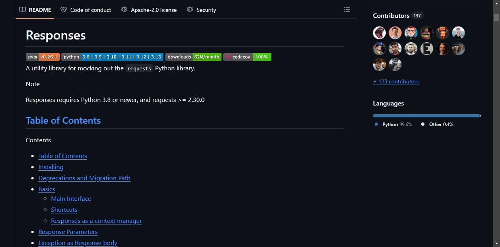Viewport: 500px width, 247px height.
Task: Open the Apache-2.0 license tab
Action: pos(149,10)
